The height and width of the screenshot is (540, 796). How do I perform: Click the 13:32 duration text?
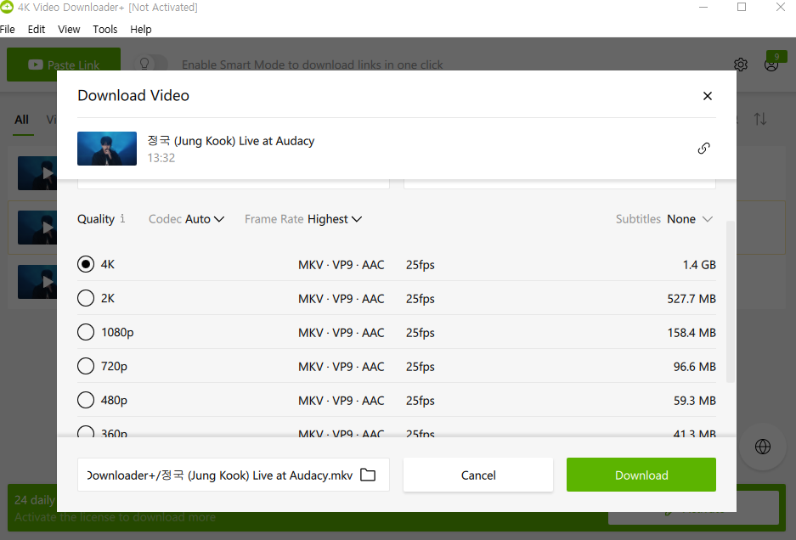161,158
